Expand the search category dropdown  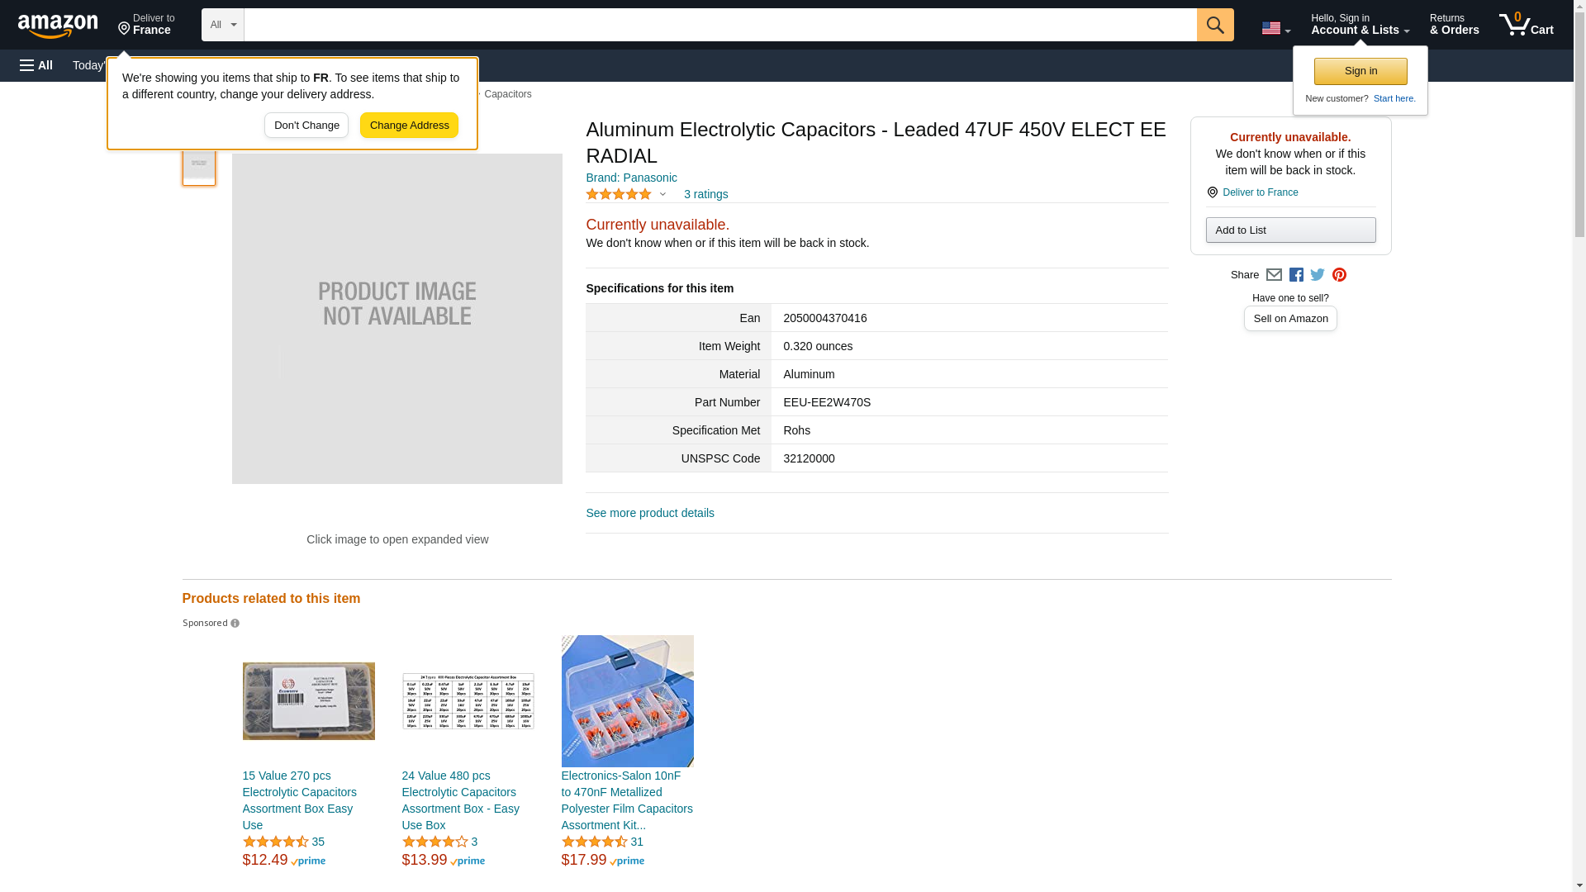pos(222,25)
